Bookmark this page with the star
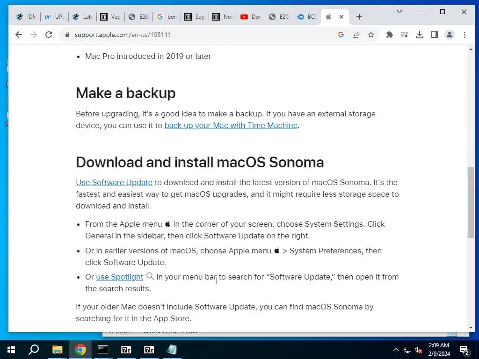 pos(371,35)
